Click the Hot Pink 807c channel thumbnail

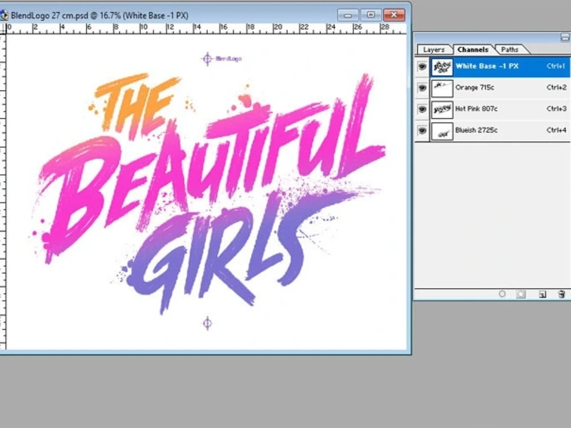(442, 109)
